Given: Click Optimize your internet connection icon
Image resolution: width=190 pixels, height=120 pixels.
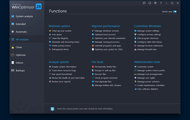Looking at the screenshot, I should pos(93,38).
